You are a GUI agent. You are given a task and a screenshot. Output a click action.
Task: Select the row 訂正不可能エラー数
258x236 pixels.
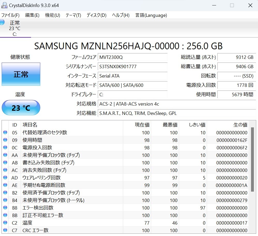tap(126, 215)
